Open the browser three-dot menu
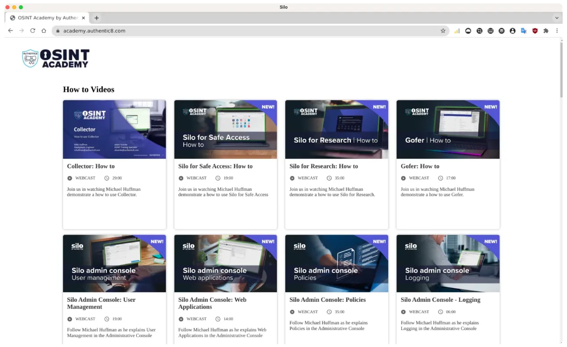The width and height of the screenshot is (567, 347). pyautogui.click(x=557, y=31)
